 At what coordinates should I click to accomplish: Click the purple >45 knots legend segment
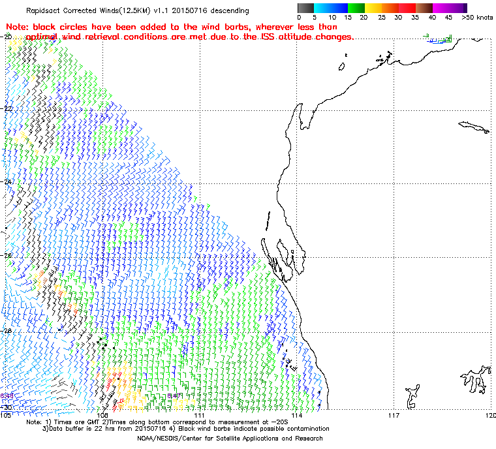pyautogui.click(x=458, y=8)
